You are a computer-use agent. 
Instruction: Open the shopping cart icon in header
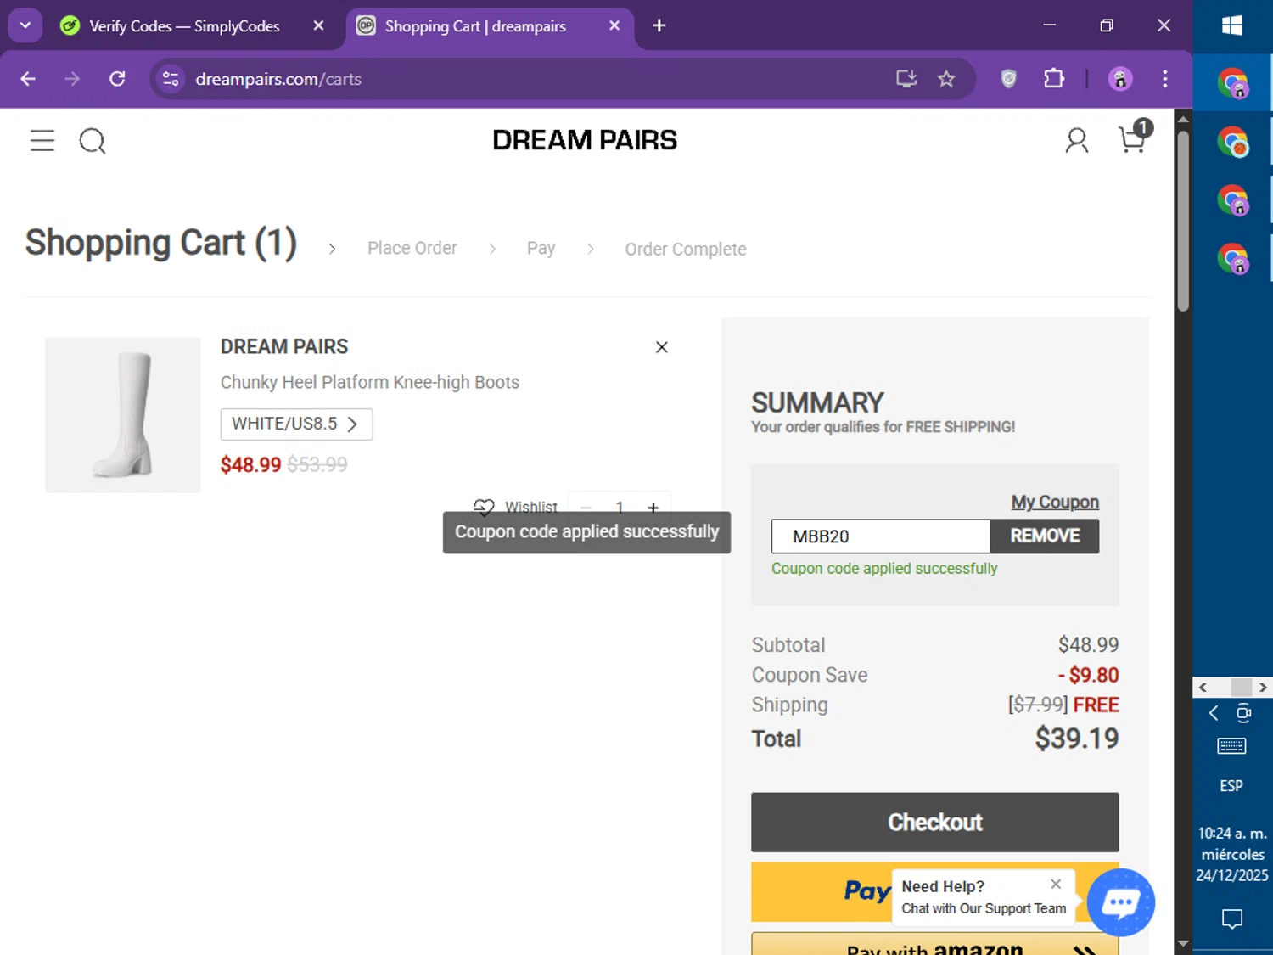pyautogui.click(x=1135, y=138)
